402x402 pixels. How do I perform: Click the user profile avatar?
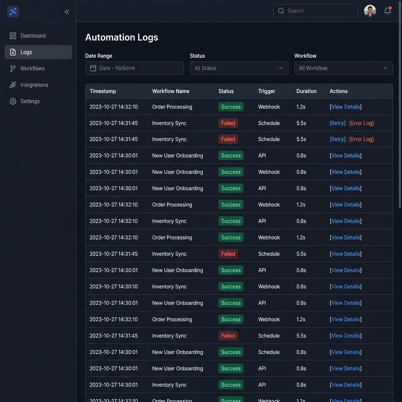click(370, 11)
